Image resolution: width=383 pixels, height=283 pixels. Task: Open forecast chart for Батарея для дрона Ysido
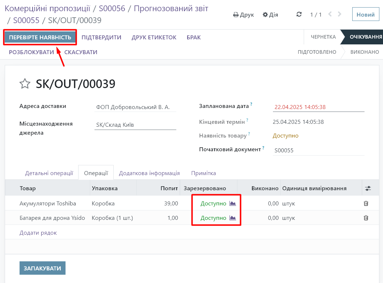point(232,218)
